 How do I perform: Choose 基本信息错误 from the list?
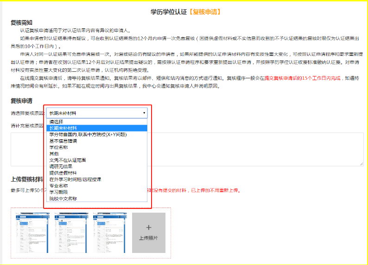point(63,141)
